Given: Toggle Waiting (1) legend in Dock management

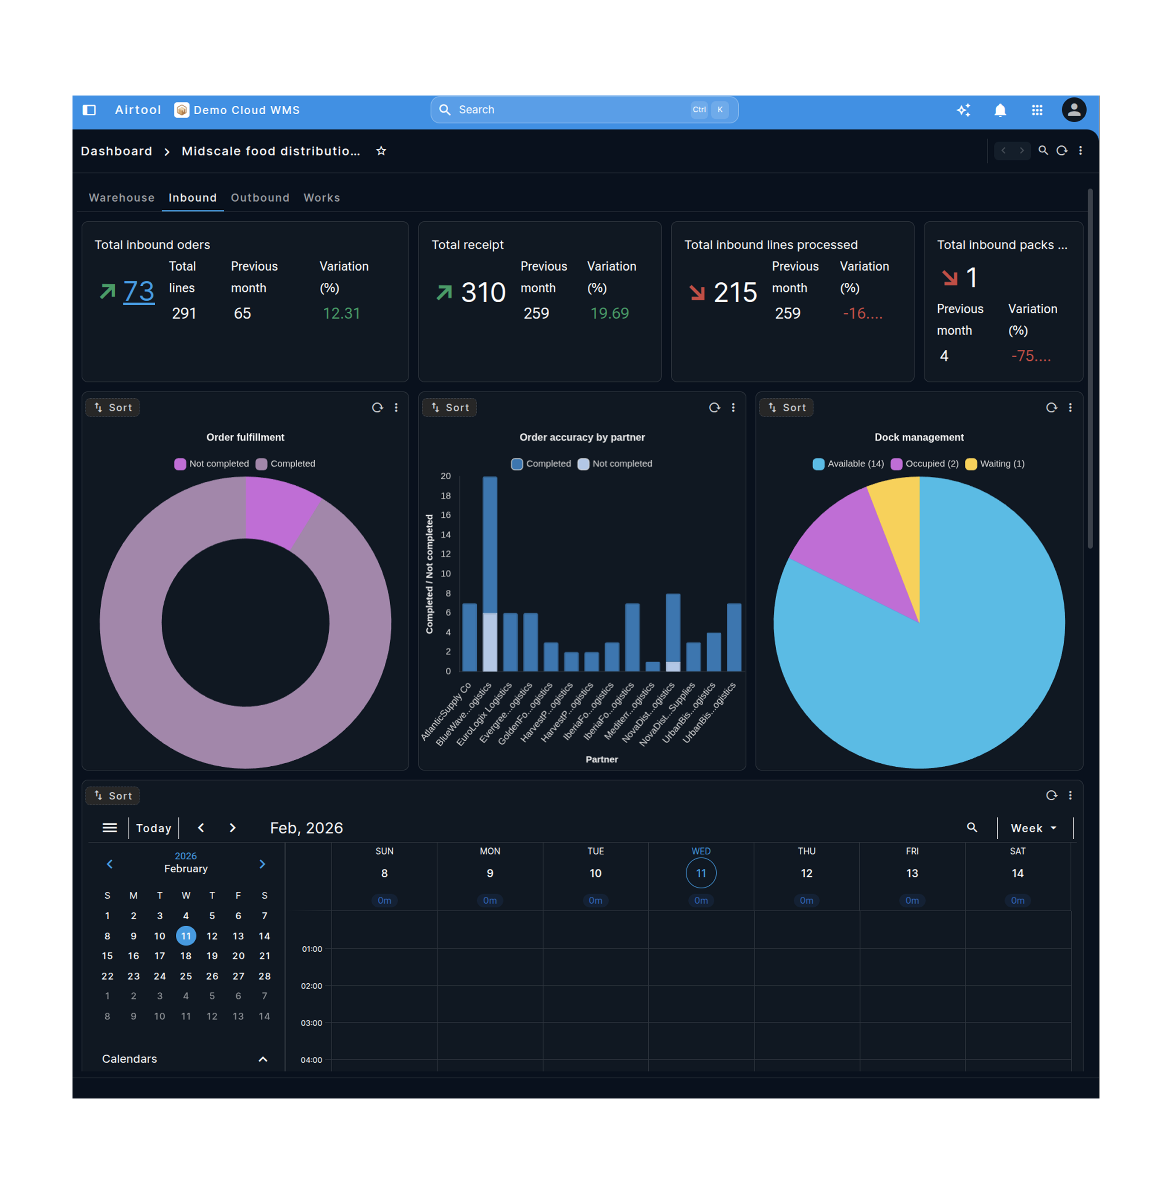Looking at the screenshot, I should 995,464.
